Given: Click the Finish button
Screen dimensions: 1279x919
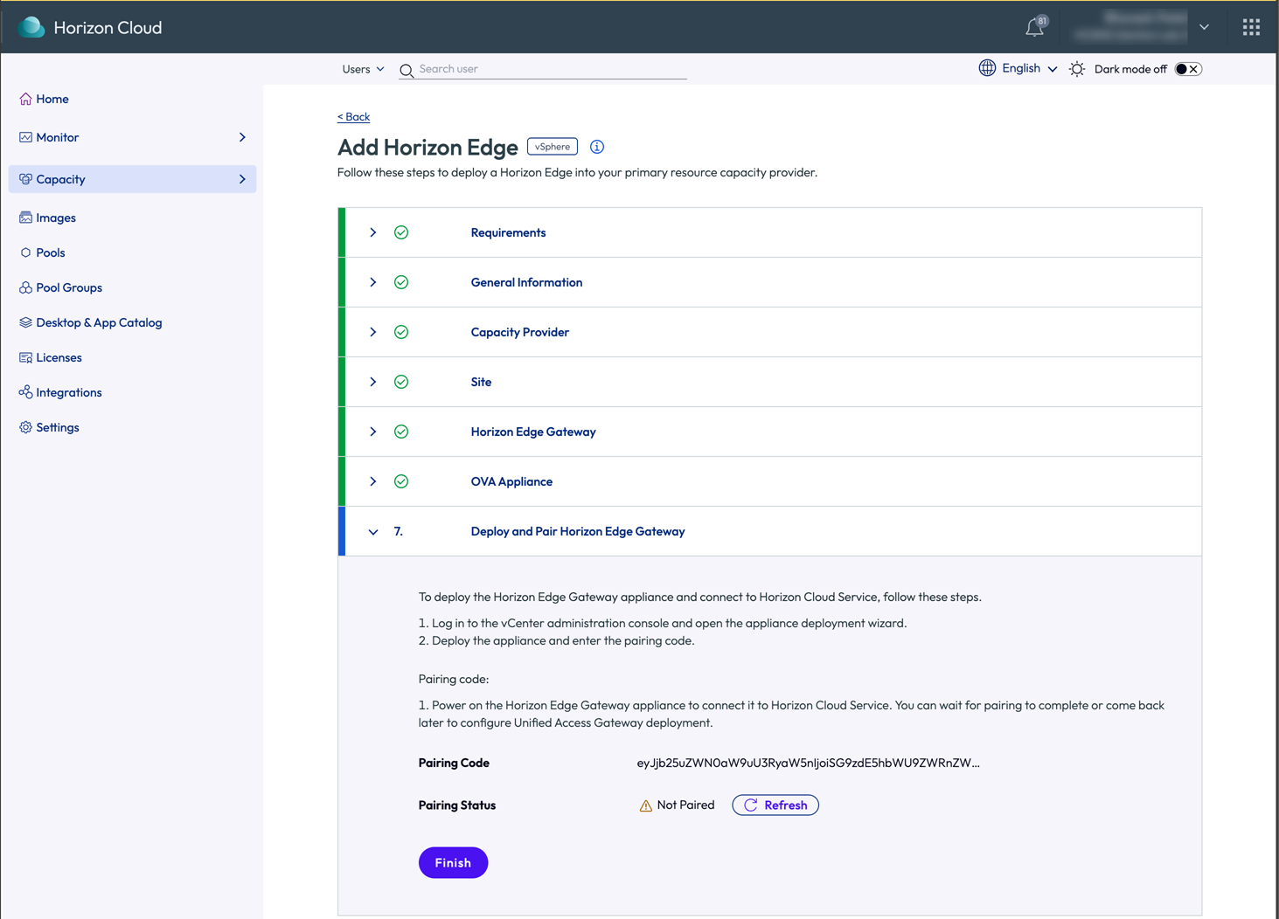Looking at the screenshot, I should (x=453, y=862).
